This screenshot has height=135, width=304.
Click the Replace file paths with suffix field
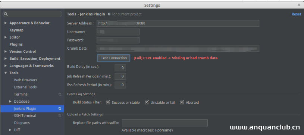(x=165, y=123)
